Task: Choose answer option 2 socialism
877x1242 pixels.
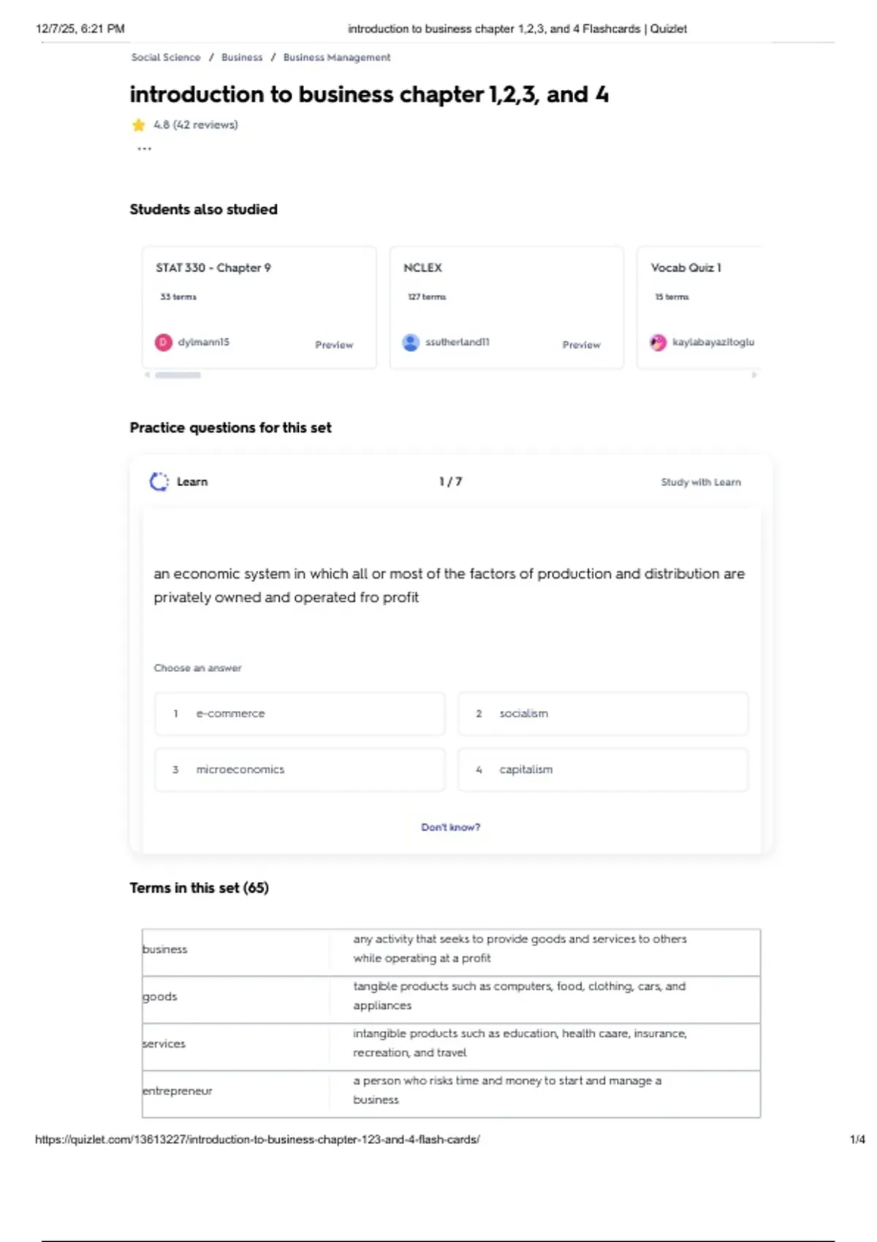Action: pos(603,714)
